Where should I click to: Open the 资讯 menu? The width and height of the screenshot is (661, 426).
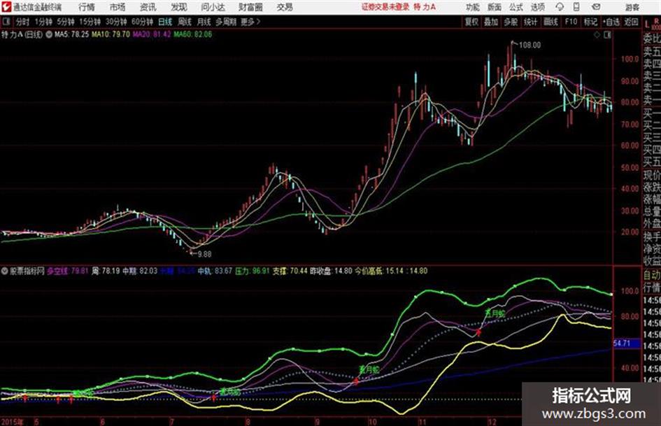(x=148, y=7)
